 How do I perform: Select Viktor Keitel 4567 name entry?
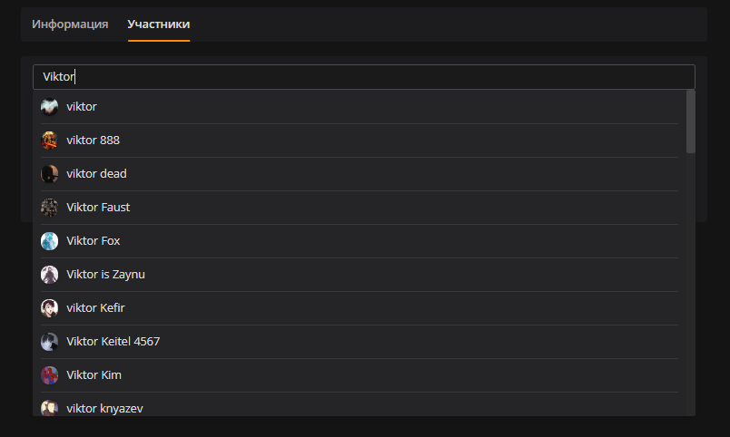click(359, 342)
